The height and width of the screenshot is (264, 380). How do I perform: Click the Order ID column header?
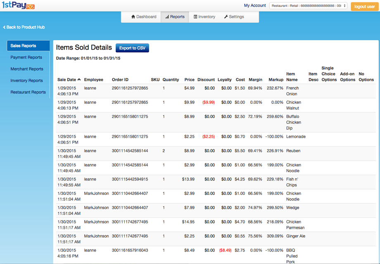pos(120,80)
